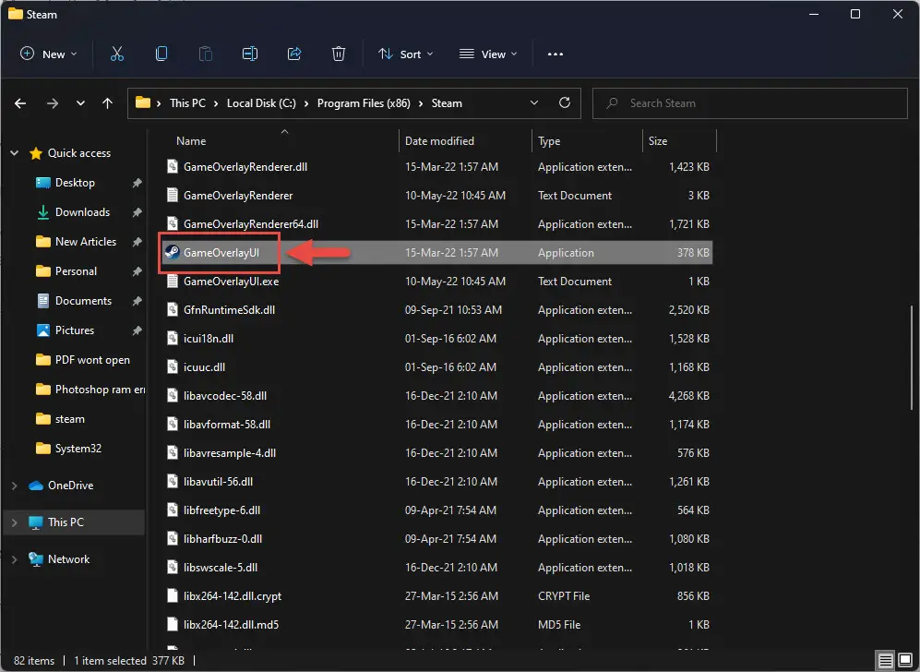The width and height of the screenshot is (920, 672).
Task: Go up one folder level arrow
Action: click(x=107, y=103)
